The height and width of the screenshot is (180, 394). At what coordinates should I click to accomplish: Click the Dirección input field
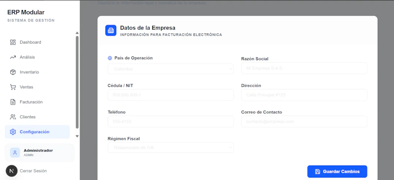(x=304, y=95)
